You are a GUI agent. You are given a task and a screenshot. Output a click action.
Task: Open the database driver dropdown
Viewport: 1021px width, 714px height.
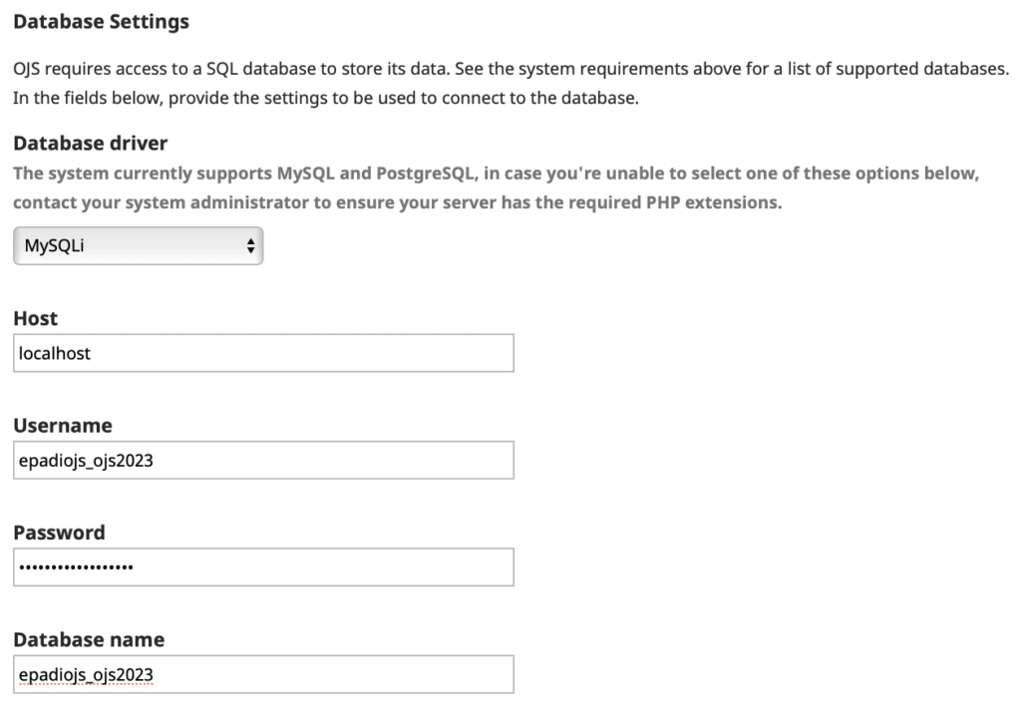[x=137, y=245]
